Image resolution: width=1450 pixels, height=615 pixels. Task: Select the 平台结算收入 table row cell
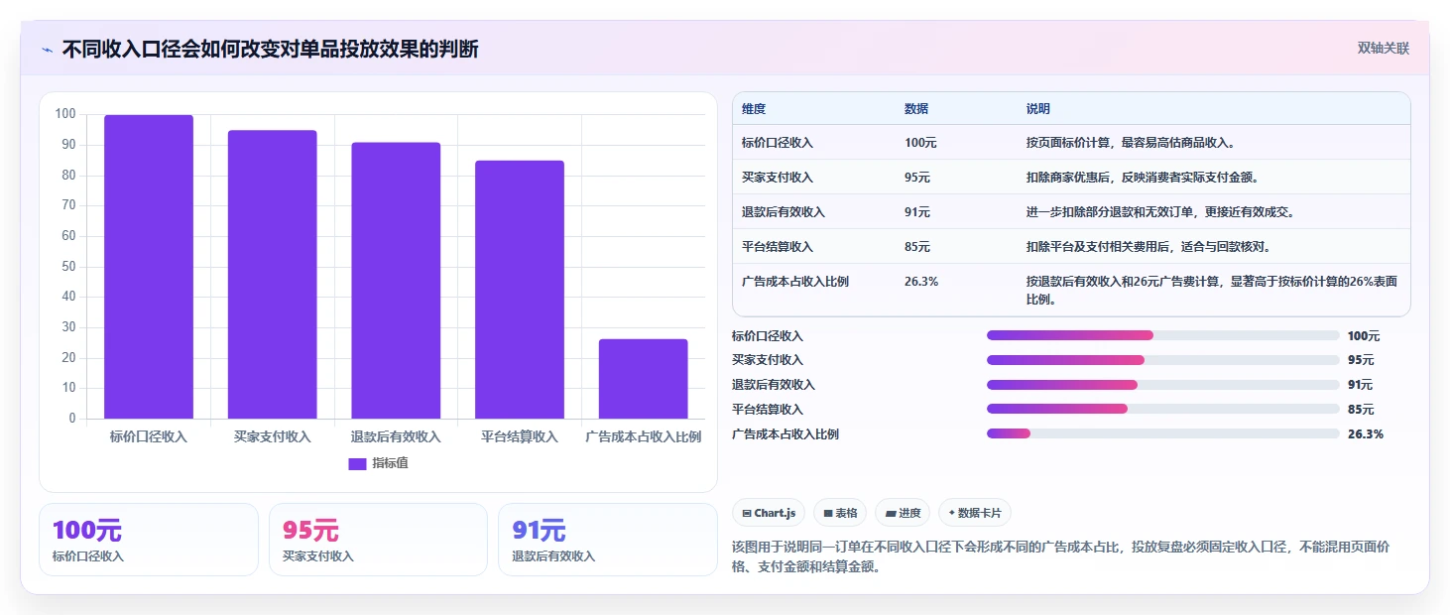[x=778, y=247]
